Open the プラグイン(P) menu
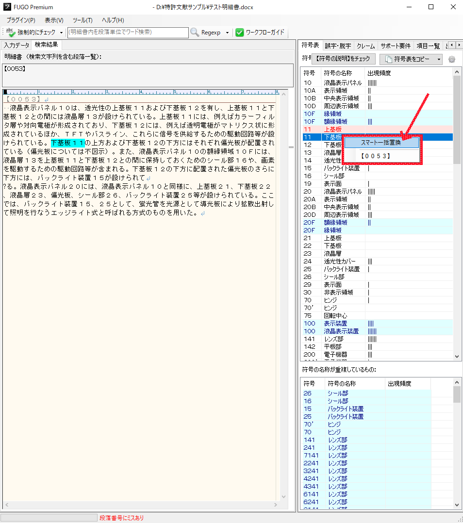The height and width of the screenshot is (523, 463). (21, 20)
